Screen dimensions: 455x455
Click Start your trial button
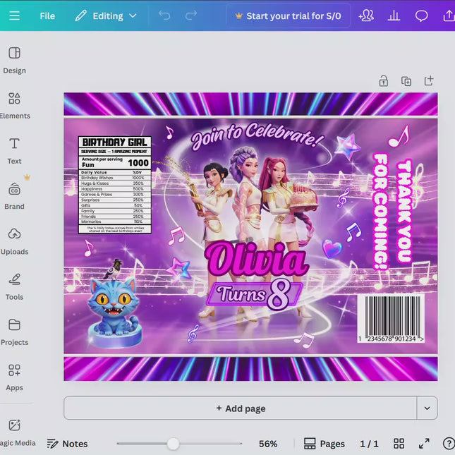click(x=288, y=16)
